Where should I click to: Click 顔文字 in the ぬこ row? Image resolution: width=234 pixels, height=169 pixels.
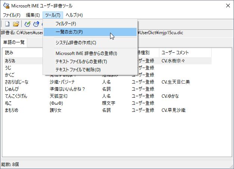pyautogui.click(x=109, y=103)
